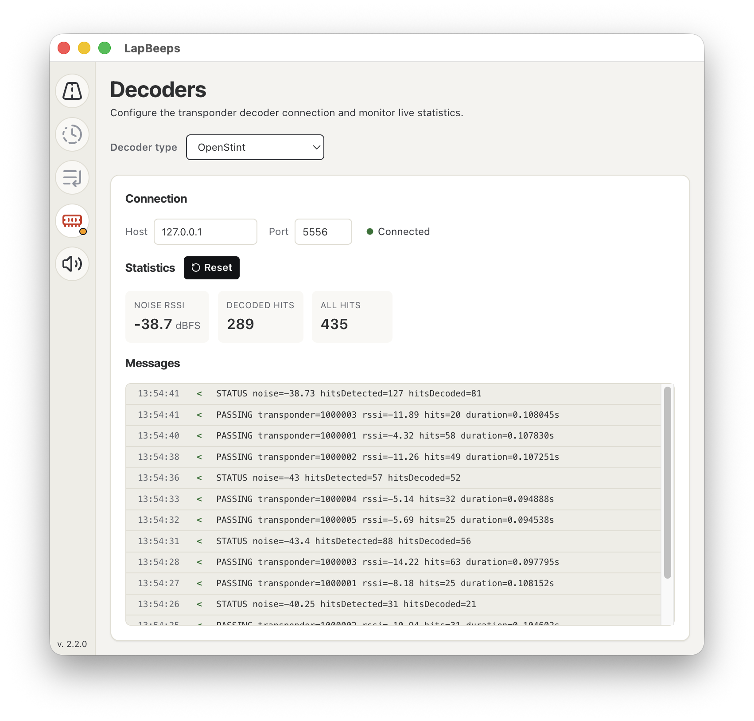
Task: Click the Connected status label
Action: coord(404,231)
